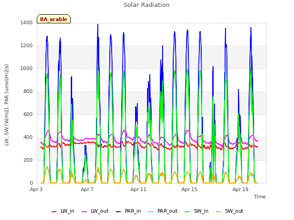Screen dimensions: 294x220
Task: Click the Solar Radiation chart title
Action: 147,5
